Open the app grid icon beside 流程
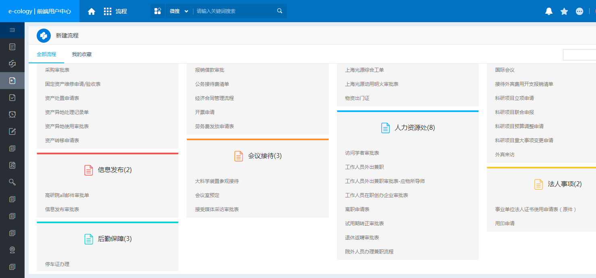596x278 pixels. (x=108, y=11)
